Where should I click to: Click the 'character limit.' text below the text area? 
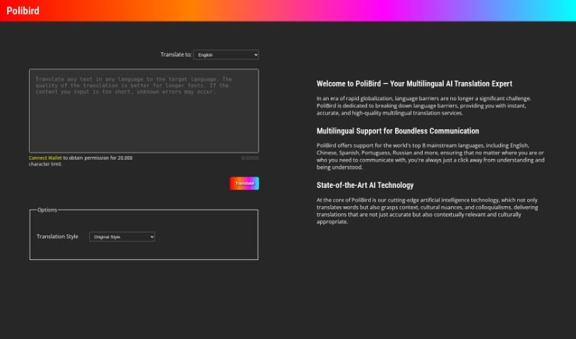tap(45, 164)
